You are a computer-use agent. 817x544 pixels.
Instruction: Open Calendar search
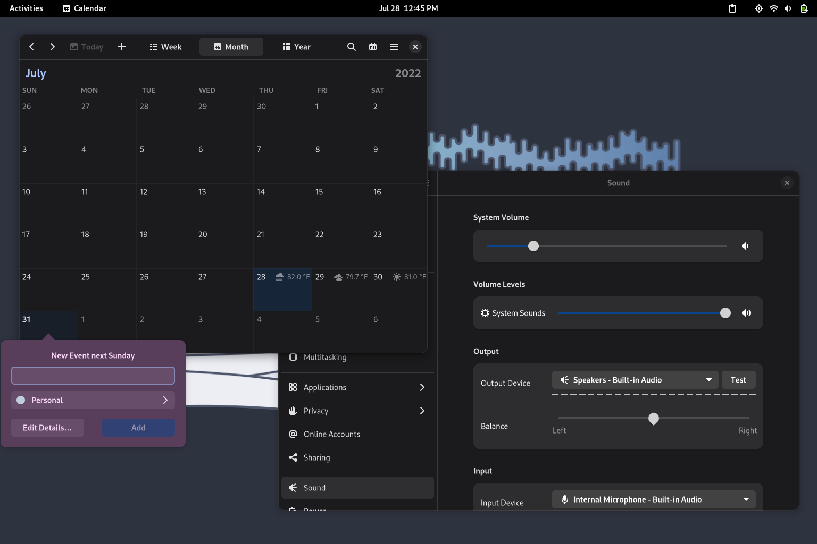pyautogui.click(x=352, y=47)
